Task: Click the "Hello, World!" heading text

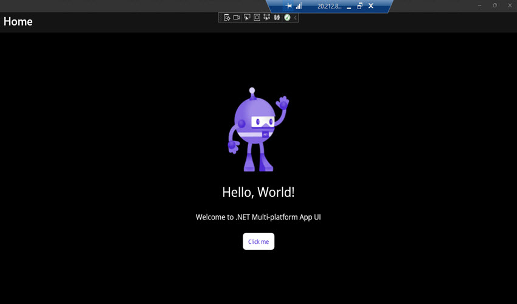Action: [x=258, y=192]
